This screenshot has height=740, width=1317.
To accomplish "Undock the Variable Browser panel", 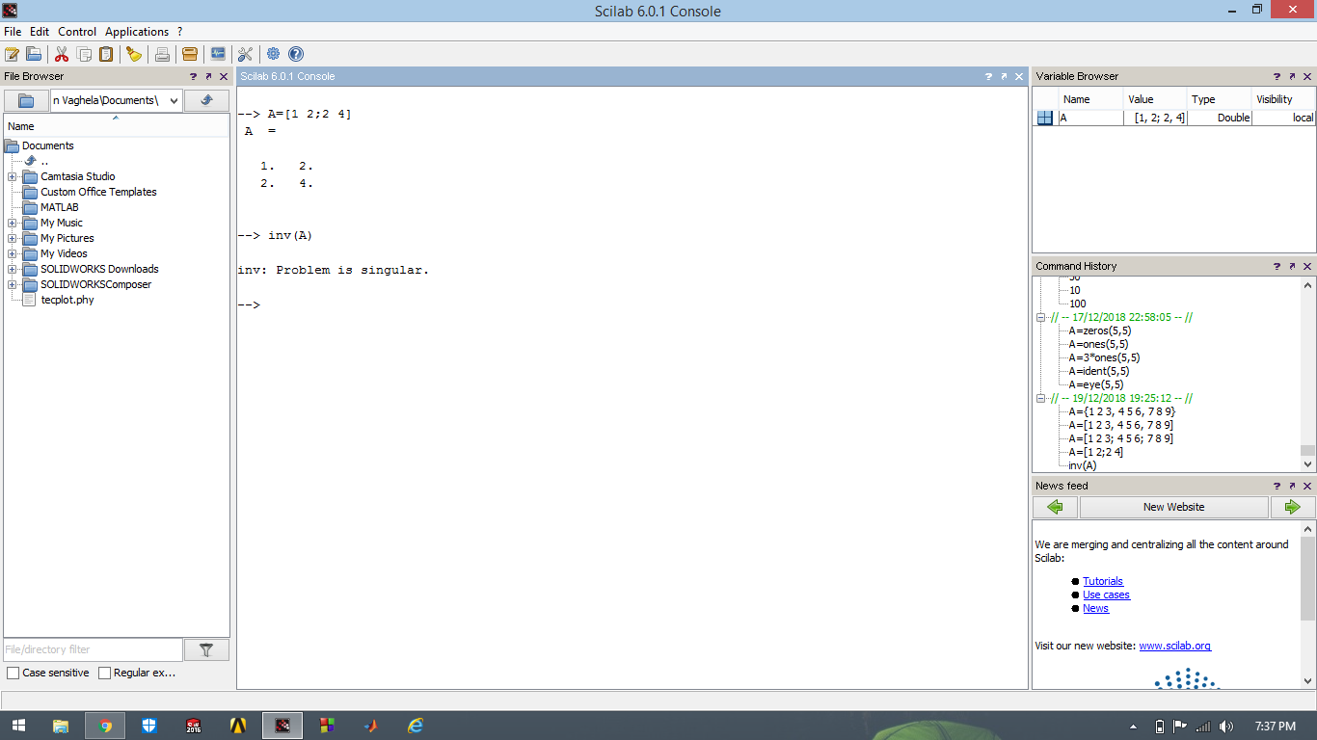I will click(1292, 76).
